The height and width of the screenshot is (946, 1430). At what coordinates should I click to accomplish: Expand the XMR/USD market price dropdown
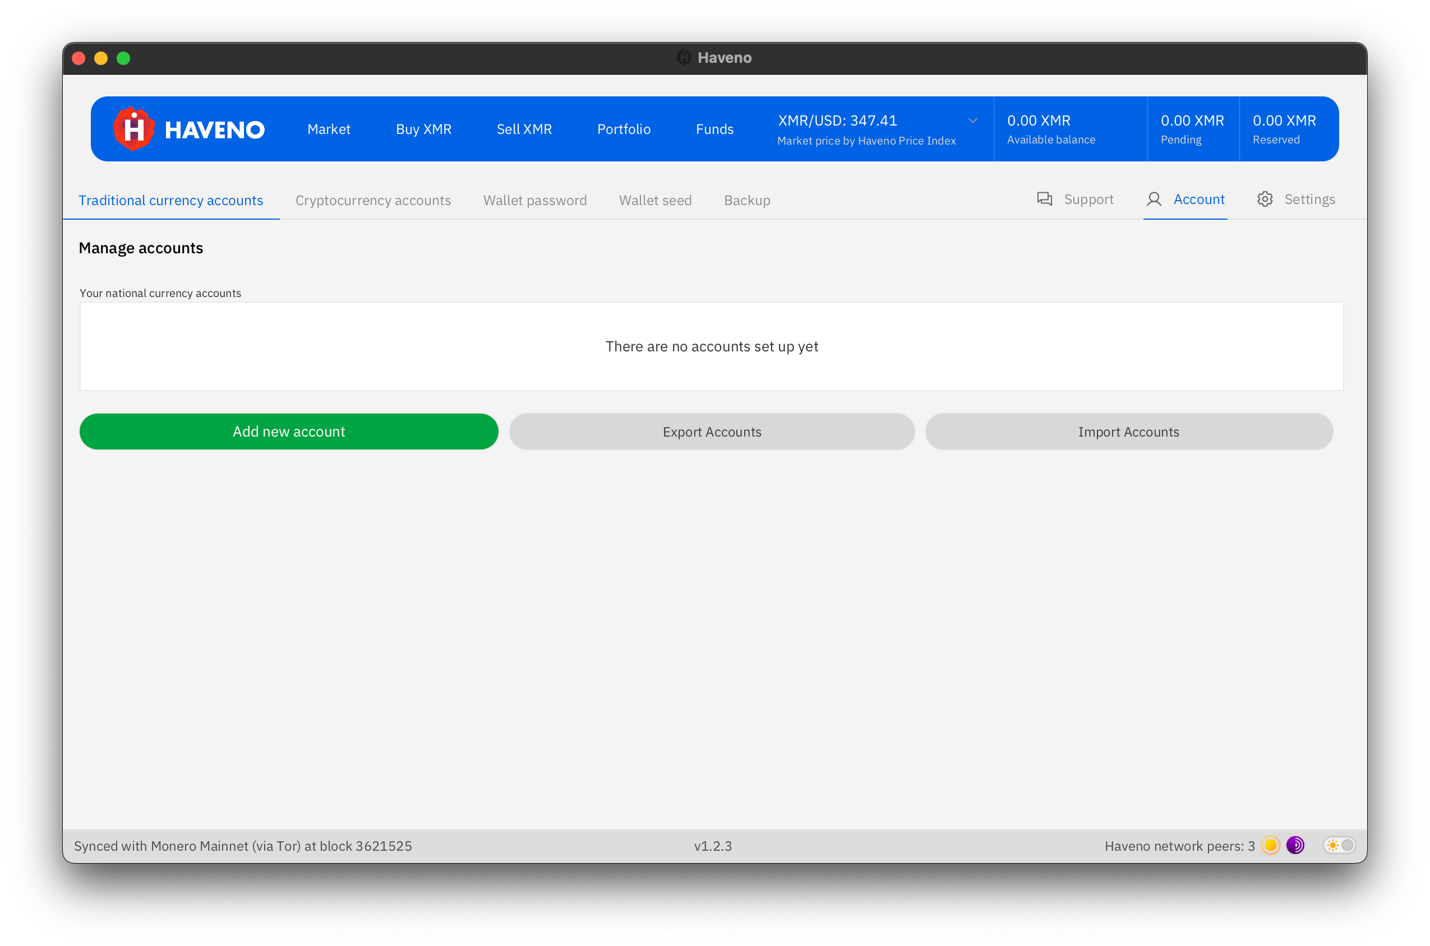pos(972,120)
